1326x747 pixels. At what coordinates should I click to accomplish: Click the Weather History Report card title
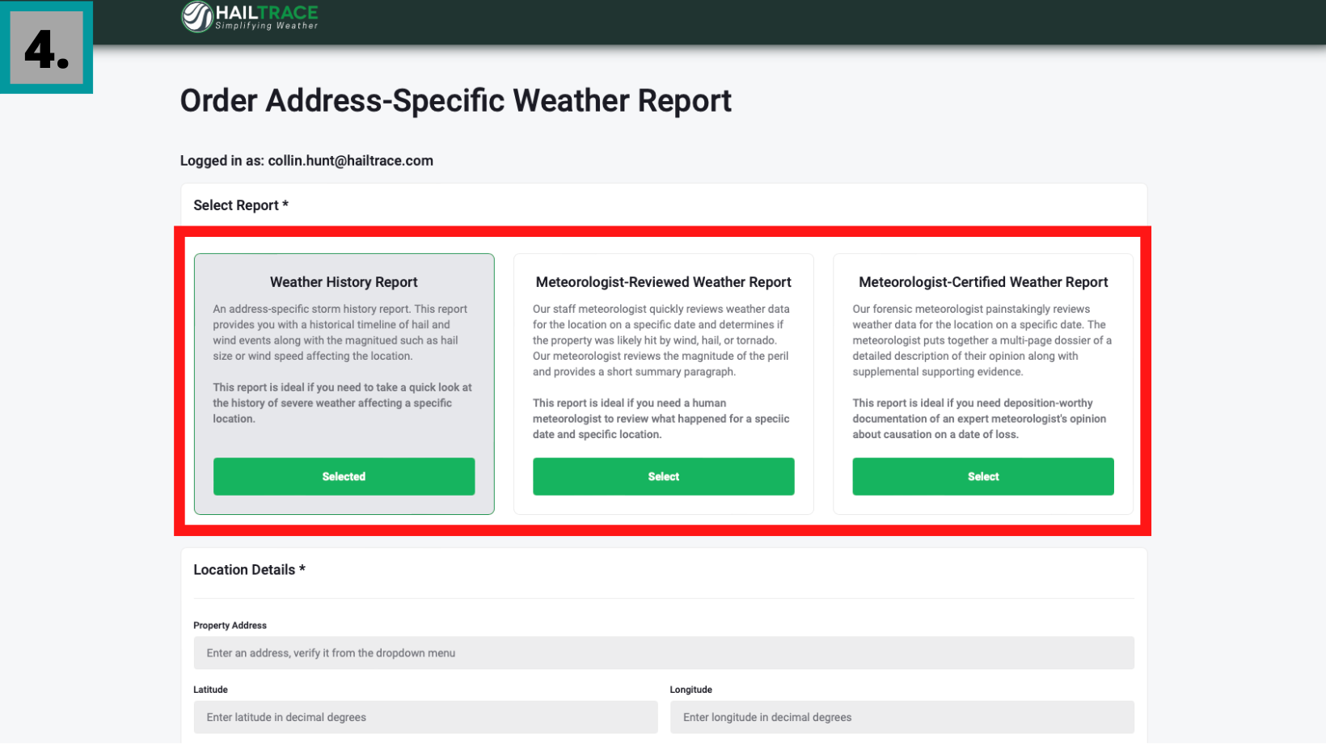pyautogui.click(x=344, y=282)
